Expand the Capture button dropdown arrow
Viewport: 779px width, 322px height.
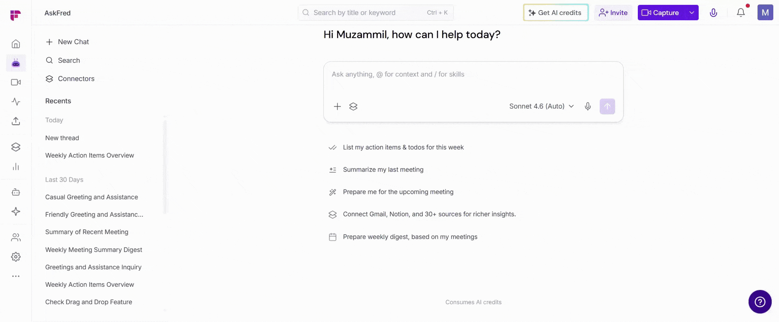[x=692, y=13]
